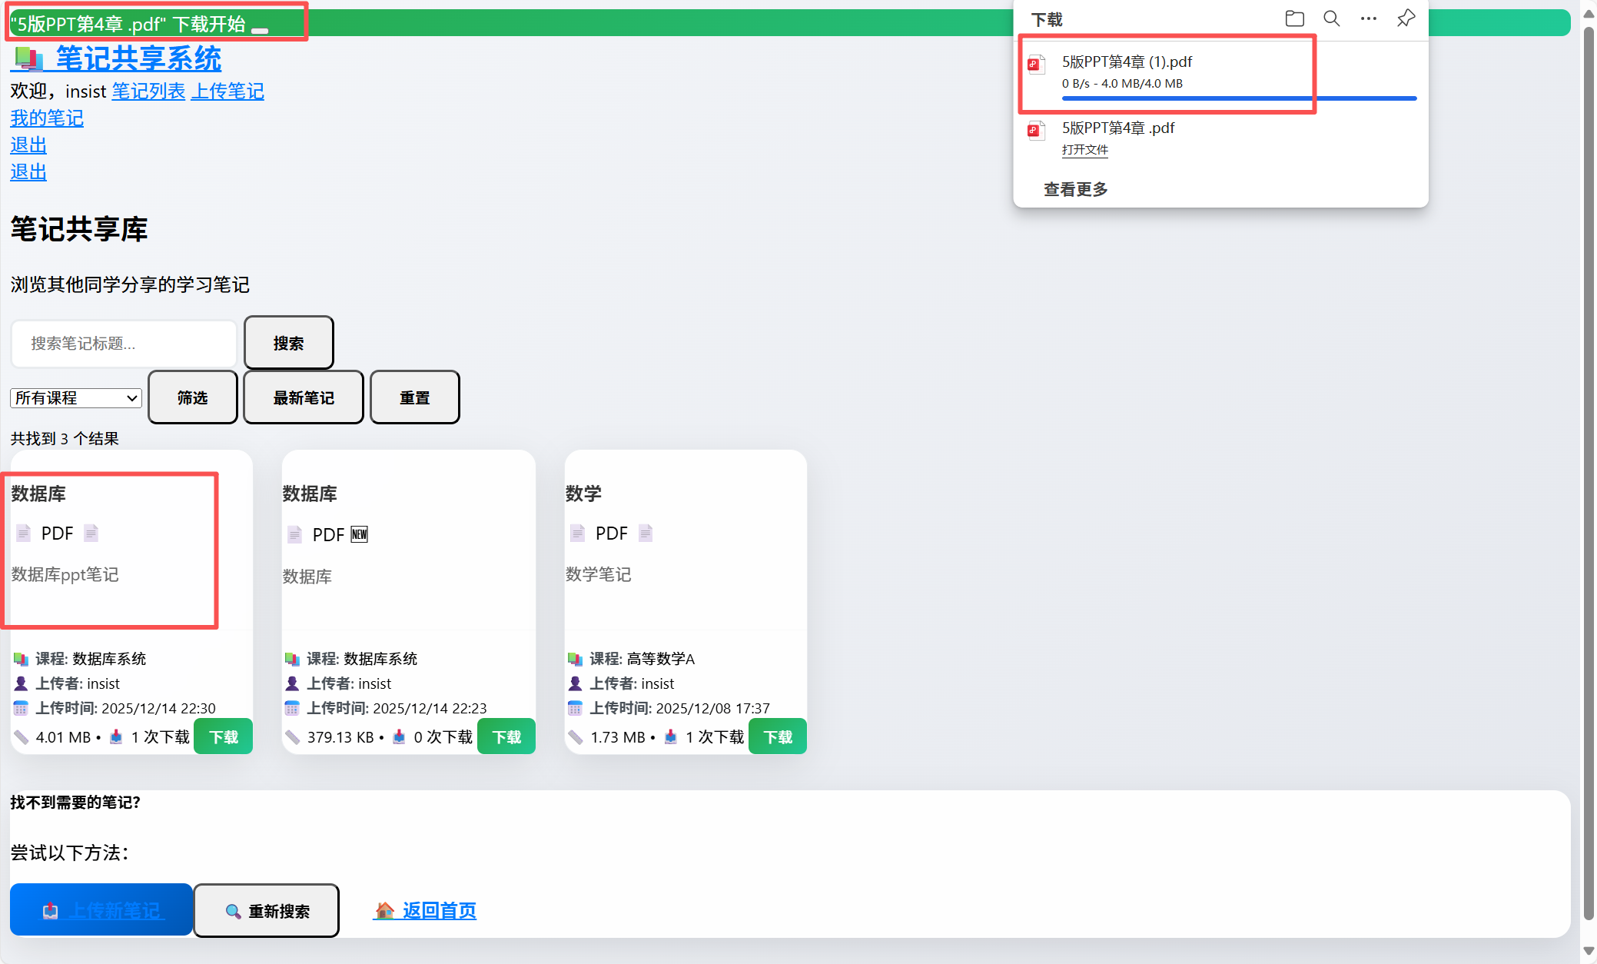Viewport: 1597px width, 964px height.
Task: Focus the 搜索笔记标题 search input field
Action: point(124,344)
